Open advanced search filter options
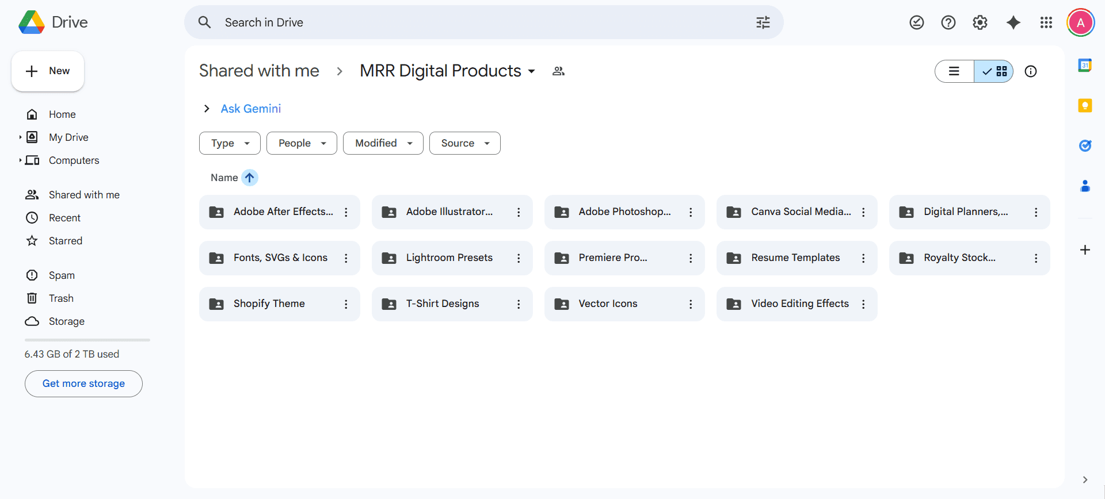1105x499 pixels. (763, 22)
